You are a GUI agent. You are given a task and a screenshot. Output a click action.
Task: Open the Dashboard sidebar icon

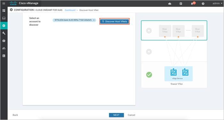[4, 11]
